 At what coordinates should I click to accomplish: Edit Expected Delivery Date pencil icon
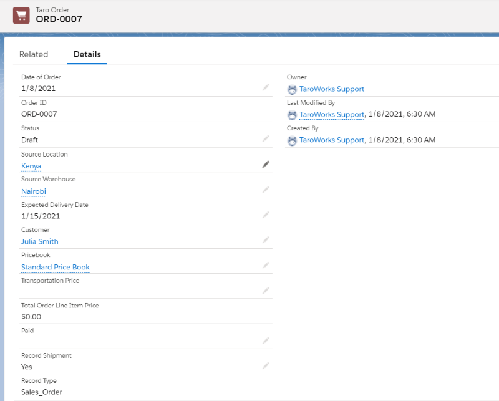[x=266, y=215]
